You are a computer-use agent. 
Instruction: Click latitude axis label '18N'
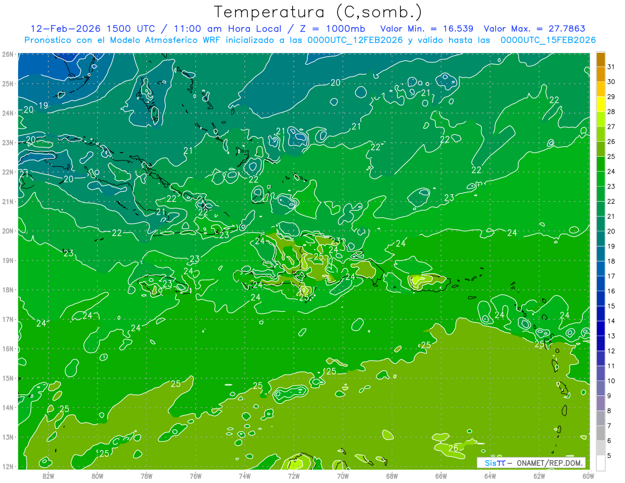[x=8, y=290]
